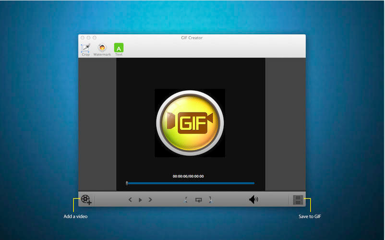Screen dimensions: 385x240
Task: Close the GIF Creator window
Action: [x=83, y=37]
